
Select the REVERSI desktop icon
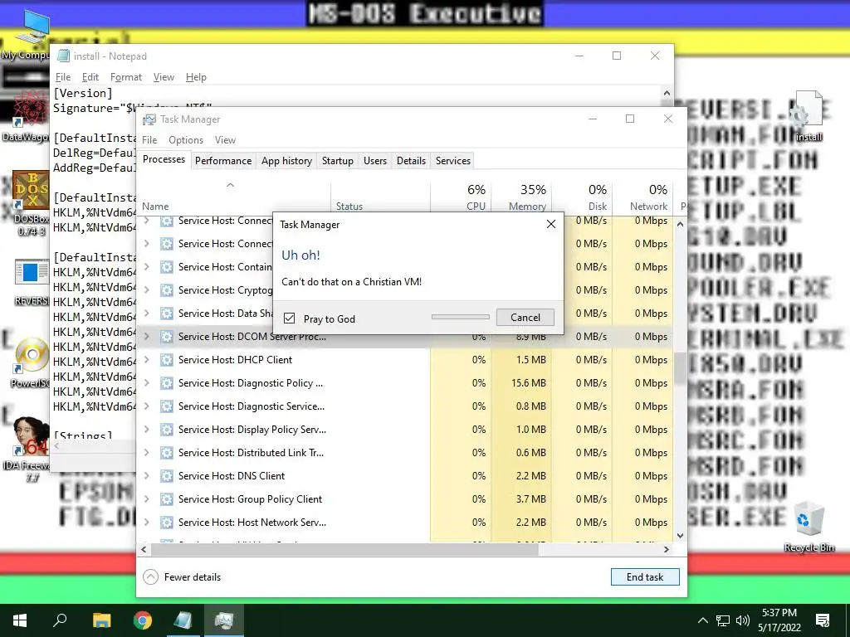click(x=32, y=283)
